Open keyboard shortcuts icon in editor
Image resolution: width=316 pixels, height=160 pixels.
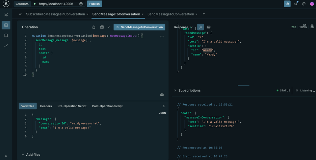coord(162,94)
